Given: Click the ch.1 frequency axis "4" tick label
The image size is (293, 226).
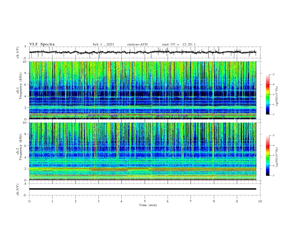Looking at the screenshot, I should 26,96.
